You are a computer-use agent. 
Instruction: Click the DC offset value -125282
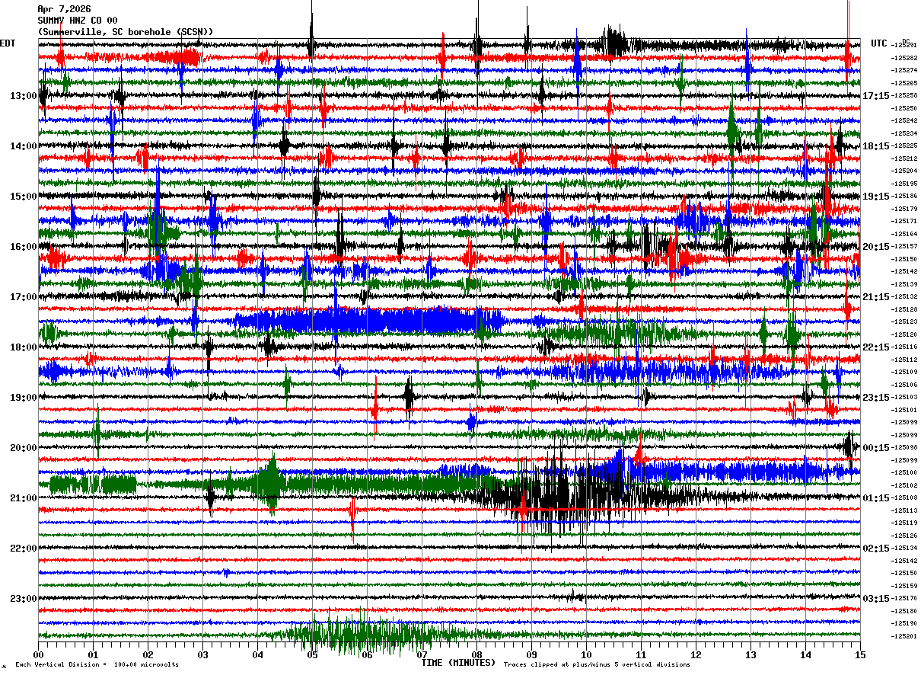tap(903, 58)
